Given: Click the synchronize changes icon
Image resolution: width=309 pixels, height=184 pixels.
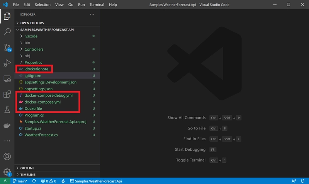Looking at the screenshot, I should [x=34, y=181].
